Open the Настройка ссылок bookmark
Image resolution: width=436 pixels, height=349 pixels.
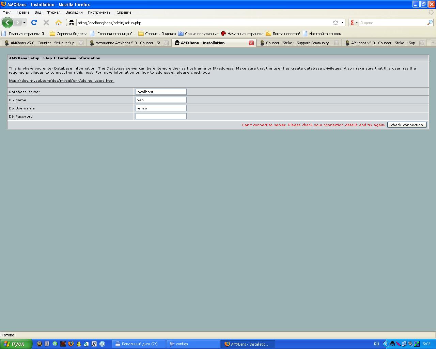[x=322, y=34]
